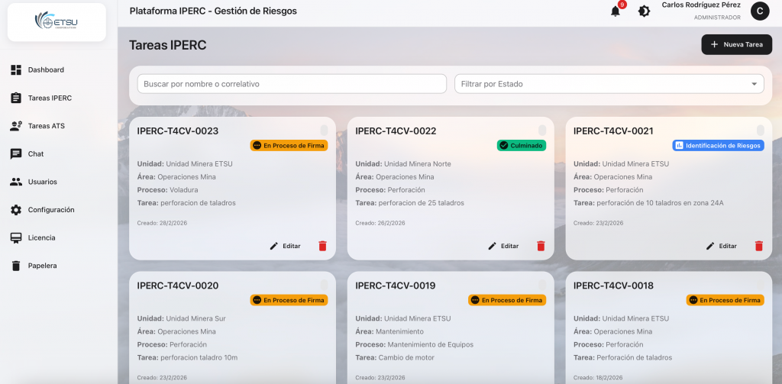Create a new task with Nueva Tarea

(x=736, y=44)
